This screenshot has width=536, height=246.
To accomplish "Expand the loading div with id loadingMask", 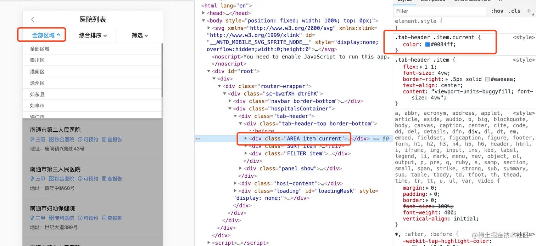I will coord(235,191).
